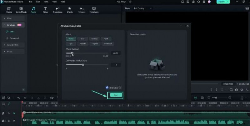Click the audio beat detection icon
Viewport: 250px width, 126px height.
click(52, 98)
